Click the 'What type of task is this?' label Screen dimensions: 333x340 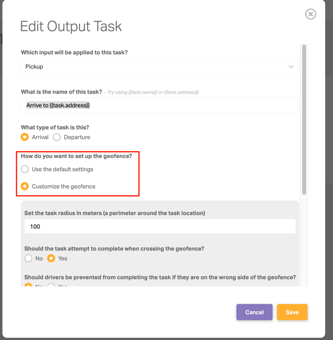pos(55,127)
